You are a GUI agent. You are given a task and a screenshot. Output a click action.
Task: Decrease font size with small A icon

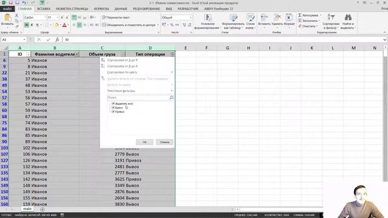(67, 18)
